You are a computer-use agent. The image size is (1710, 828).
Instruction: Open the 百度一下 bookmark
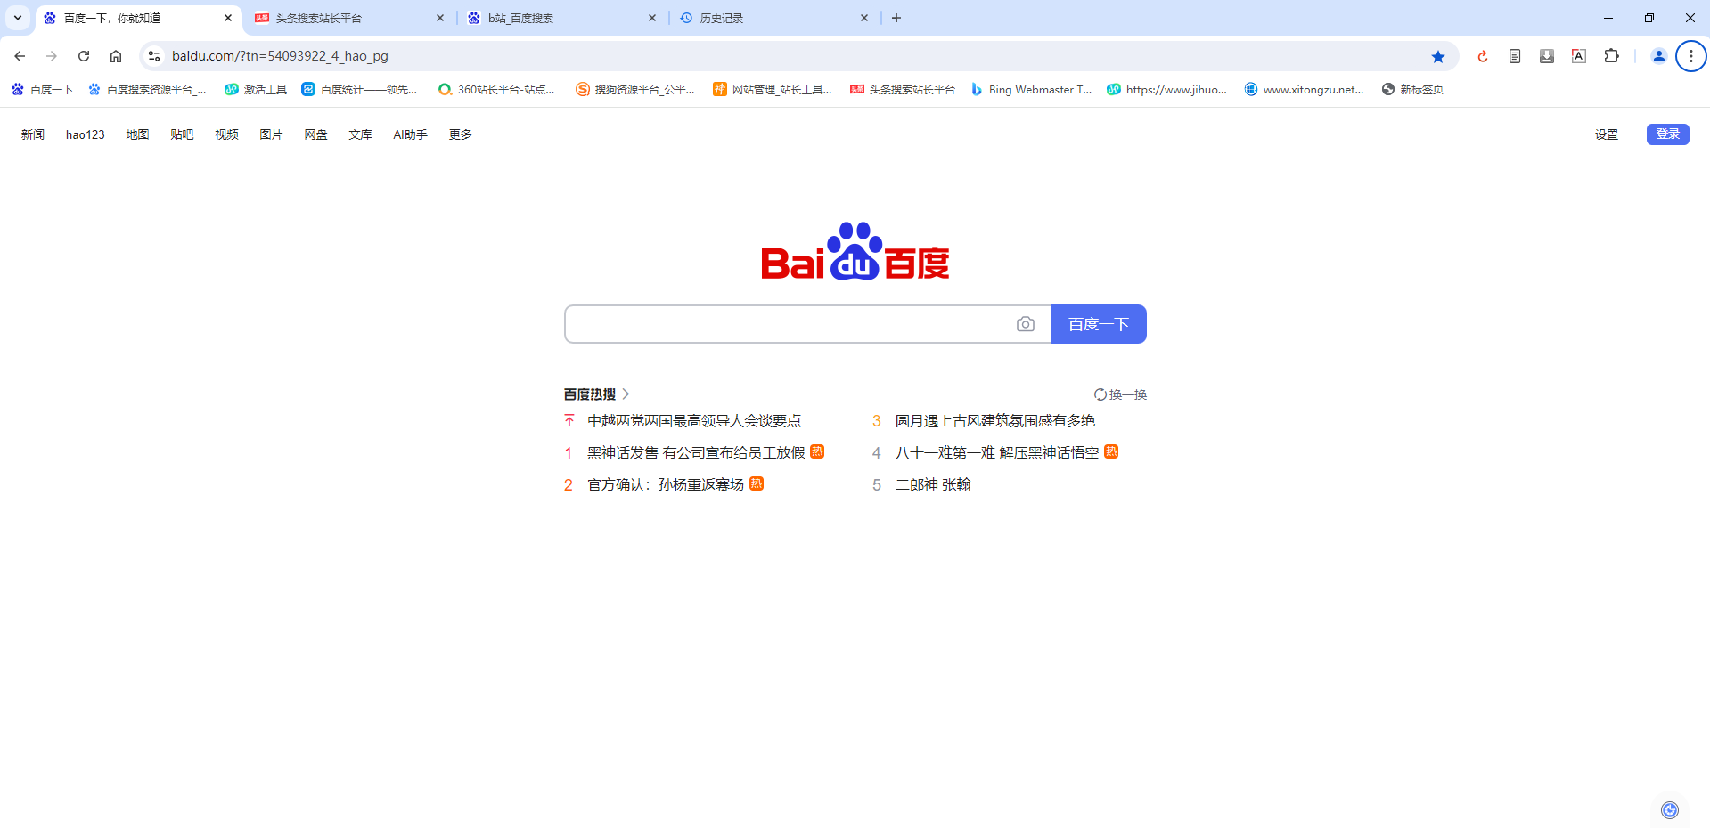pos(43,89)
